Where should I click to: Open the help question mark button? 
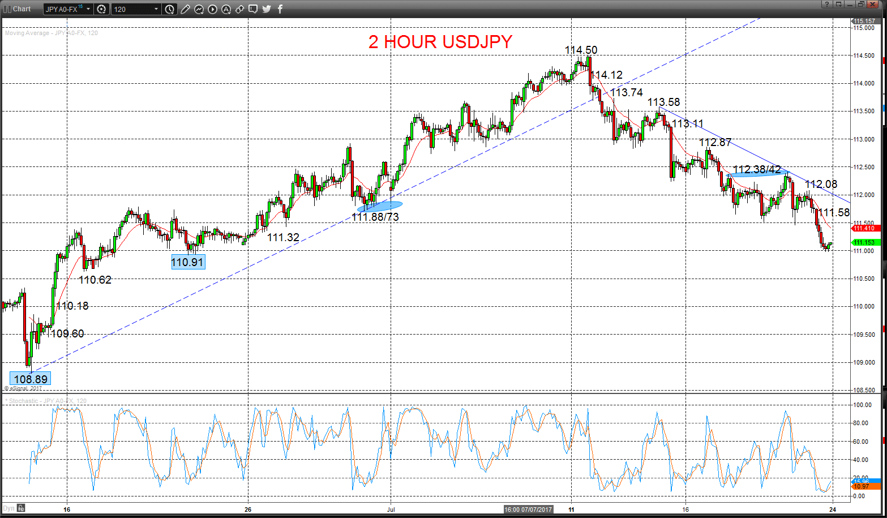(x=827, y=4)
